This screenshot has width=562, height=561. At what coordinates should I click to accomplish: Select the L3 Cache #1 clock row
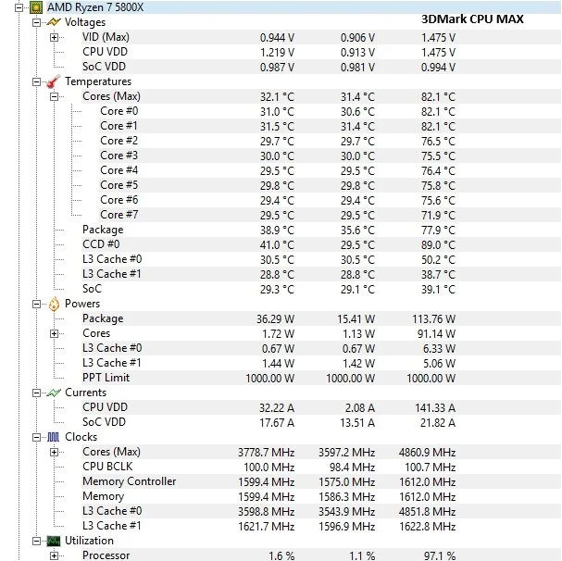click(x=321, y=526)
